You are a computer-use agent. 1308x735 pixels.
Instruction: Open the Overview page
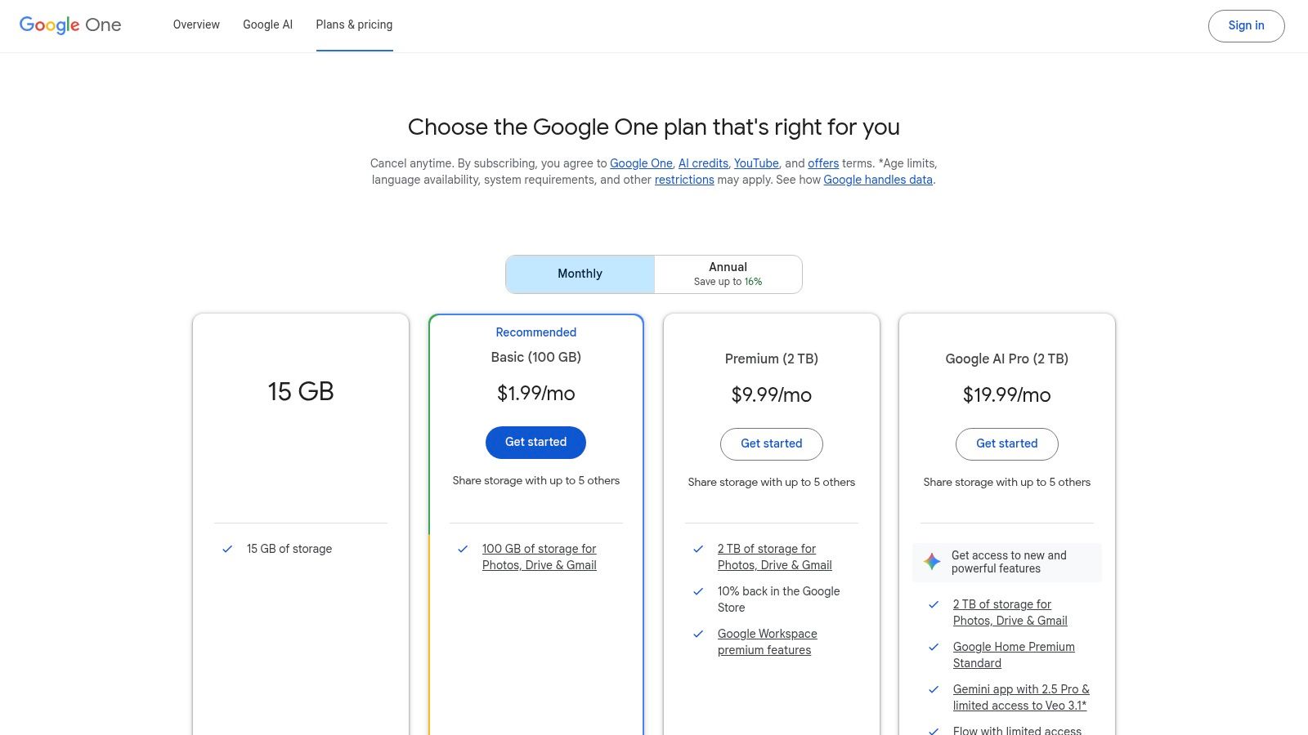[x=195, y=24]
